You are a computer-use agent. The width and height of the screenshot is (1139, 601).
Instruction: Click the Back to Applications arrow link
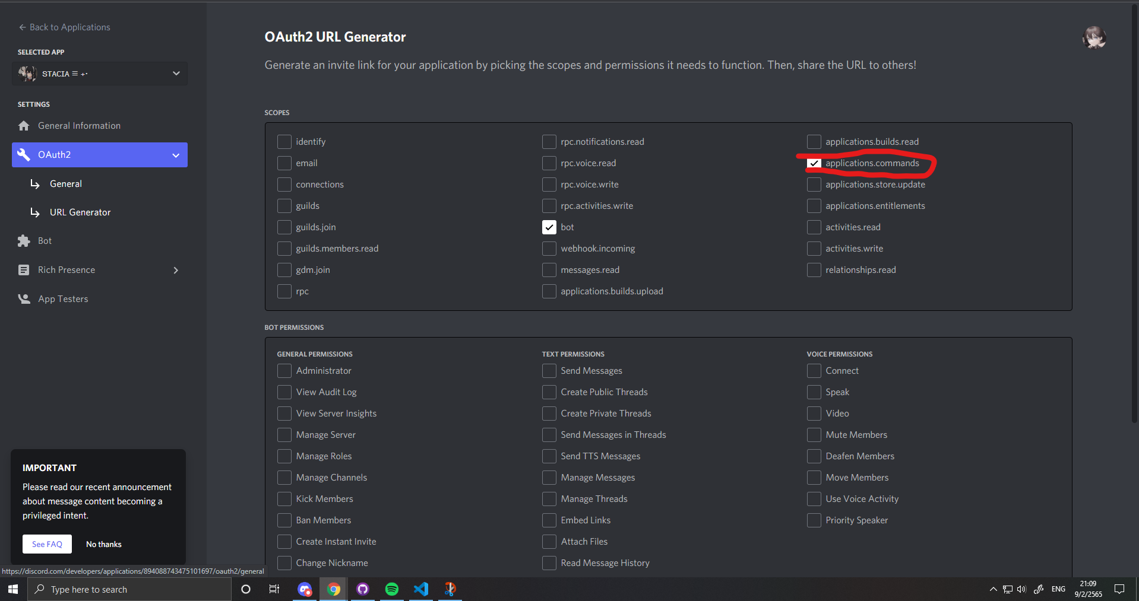64,27
